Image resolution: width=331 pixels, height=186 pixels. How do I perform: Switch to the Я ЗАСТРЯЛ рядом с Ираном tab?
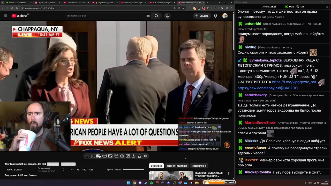(162, 3)
